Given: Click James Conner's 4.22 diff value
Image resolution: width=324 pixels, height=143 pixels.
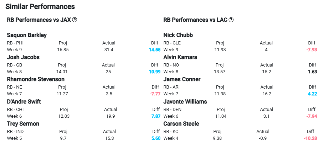Looking at the screenshot, I should point(313,94).
